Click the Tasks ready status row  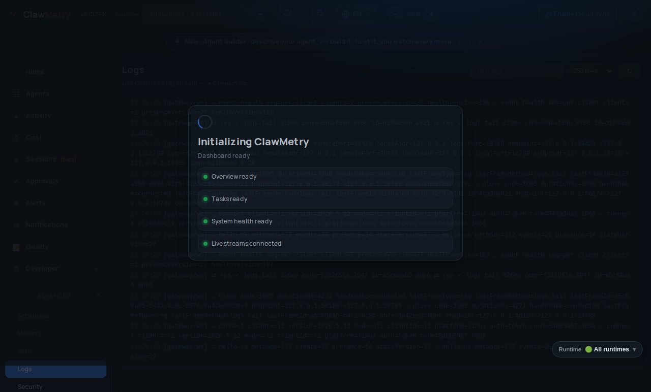tap(325, 199)
